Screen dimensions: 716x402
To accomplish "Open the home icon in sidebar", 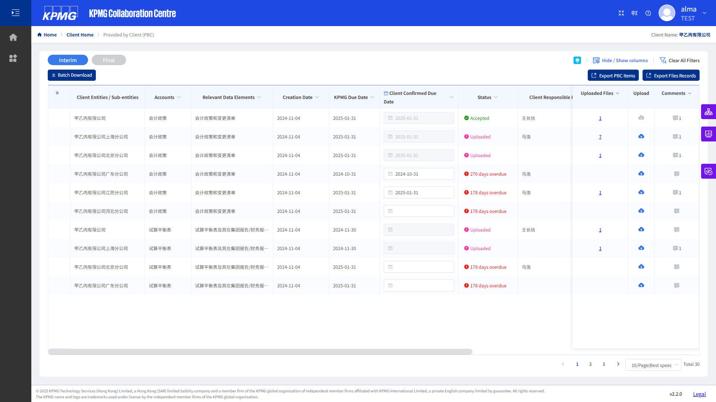I will point(13,37).
